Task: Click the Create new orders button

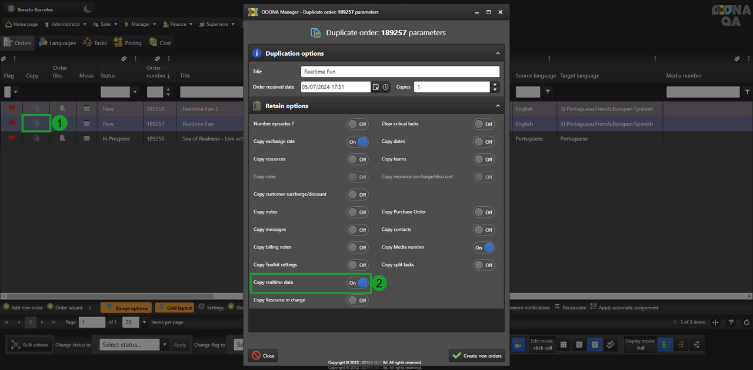Action: [x=477, y=356]
